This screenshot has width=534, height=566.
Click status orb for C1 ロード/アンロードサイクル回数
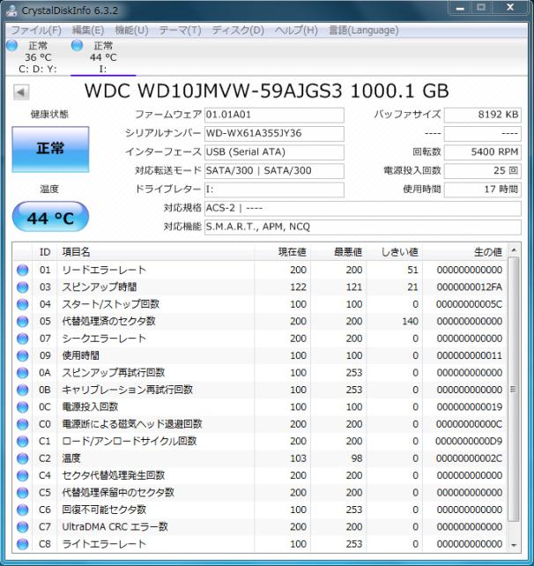click(22, 441)
